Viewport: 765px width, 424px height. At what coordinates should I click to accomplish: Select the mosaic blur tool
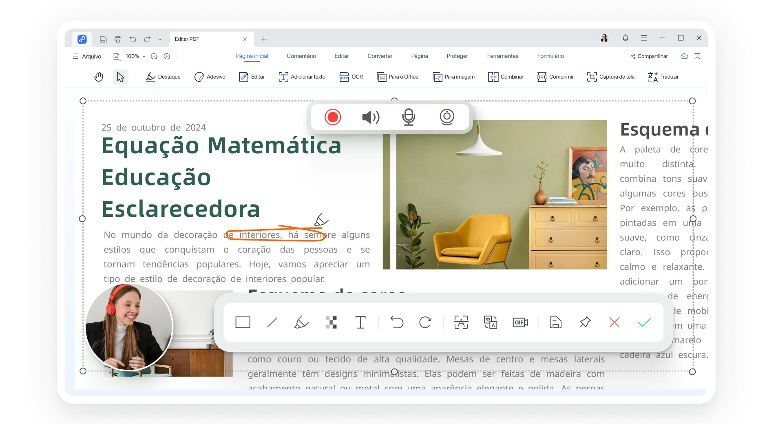331,322
